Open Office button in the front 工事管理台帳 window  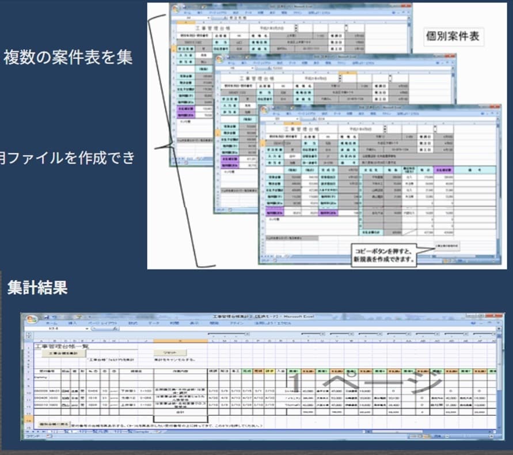pyautogui.click(x=264, y=111)
